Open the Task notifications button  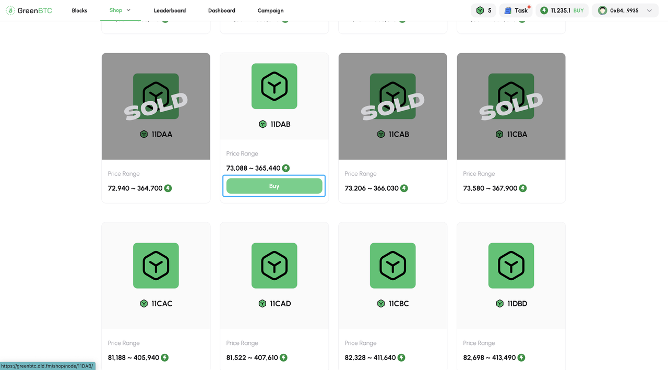516,10
